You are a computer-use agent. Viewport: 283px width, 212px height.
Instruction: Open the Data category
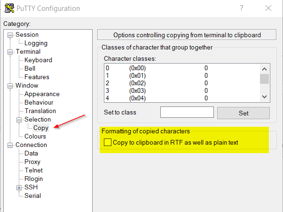point(31,154)
